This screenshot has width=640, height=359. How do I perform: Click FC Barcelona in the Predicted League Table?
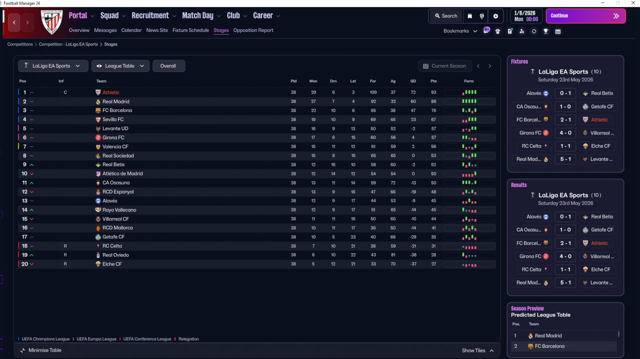[549, 346]
